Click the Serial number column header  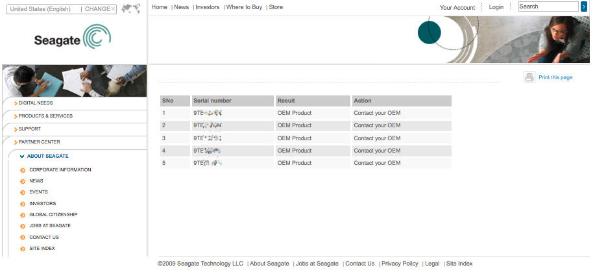232,101
